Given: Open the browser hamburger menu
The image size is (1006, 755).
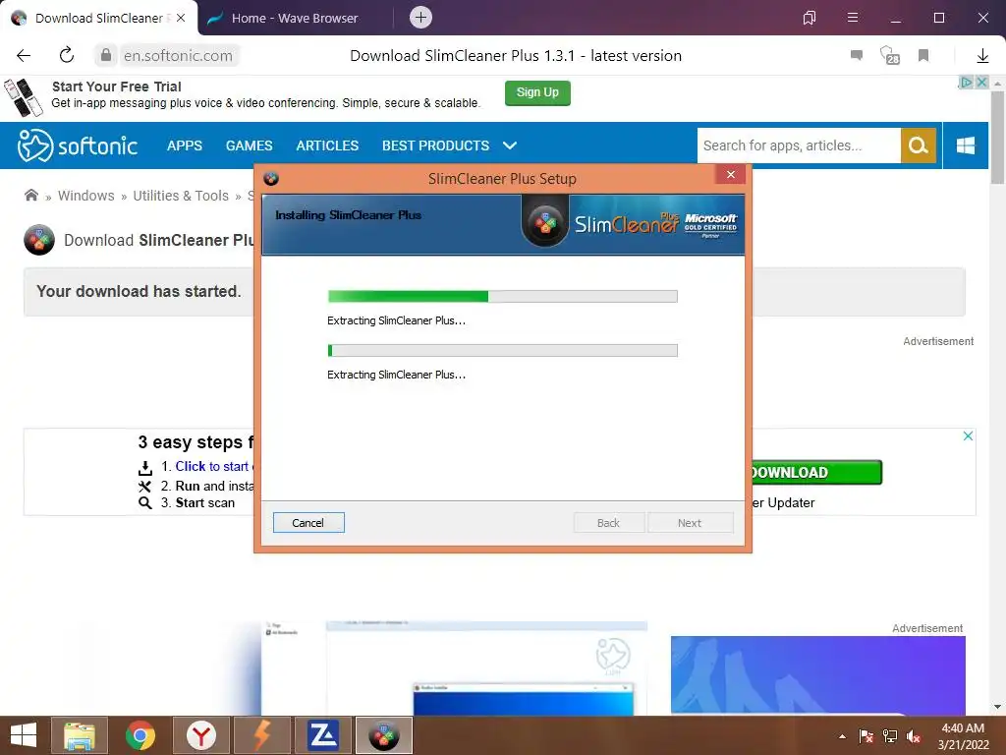Looking at the screenshot, I should coord(853,18).
